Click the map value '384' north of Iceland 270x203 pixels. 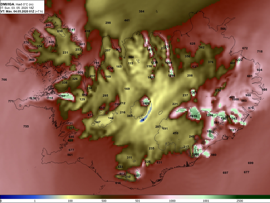pyautogui.click(x=141, y=11)
